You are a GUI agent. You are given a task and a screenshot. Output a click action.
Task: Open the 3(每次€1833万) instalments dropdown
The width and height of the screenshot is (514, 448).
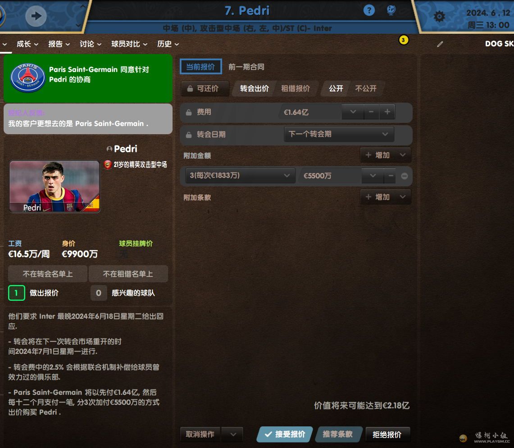[240, 176]
